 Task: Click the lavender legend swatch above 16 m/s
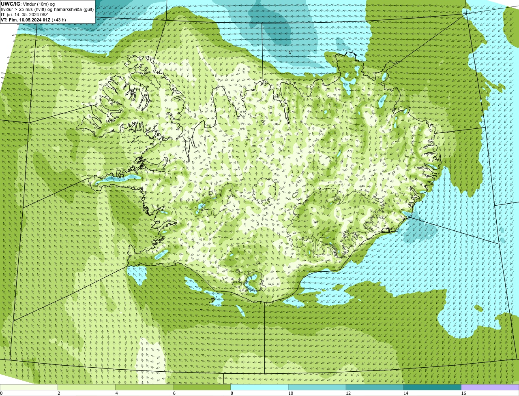pyautogui.click(x=490, y=387)
